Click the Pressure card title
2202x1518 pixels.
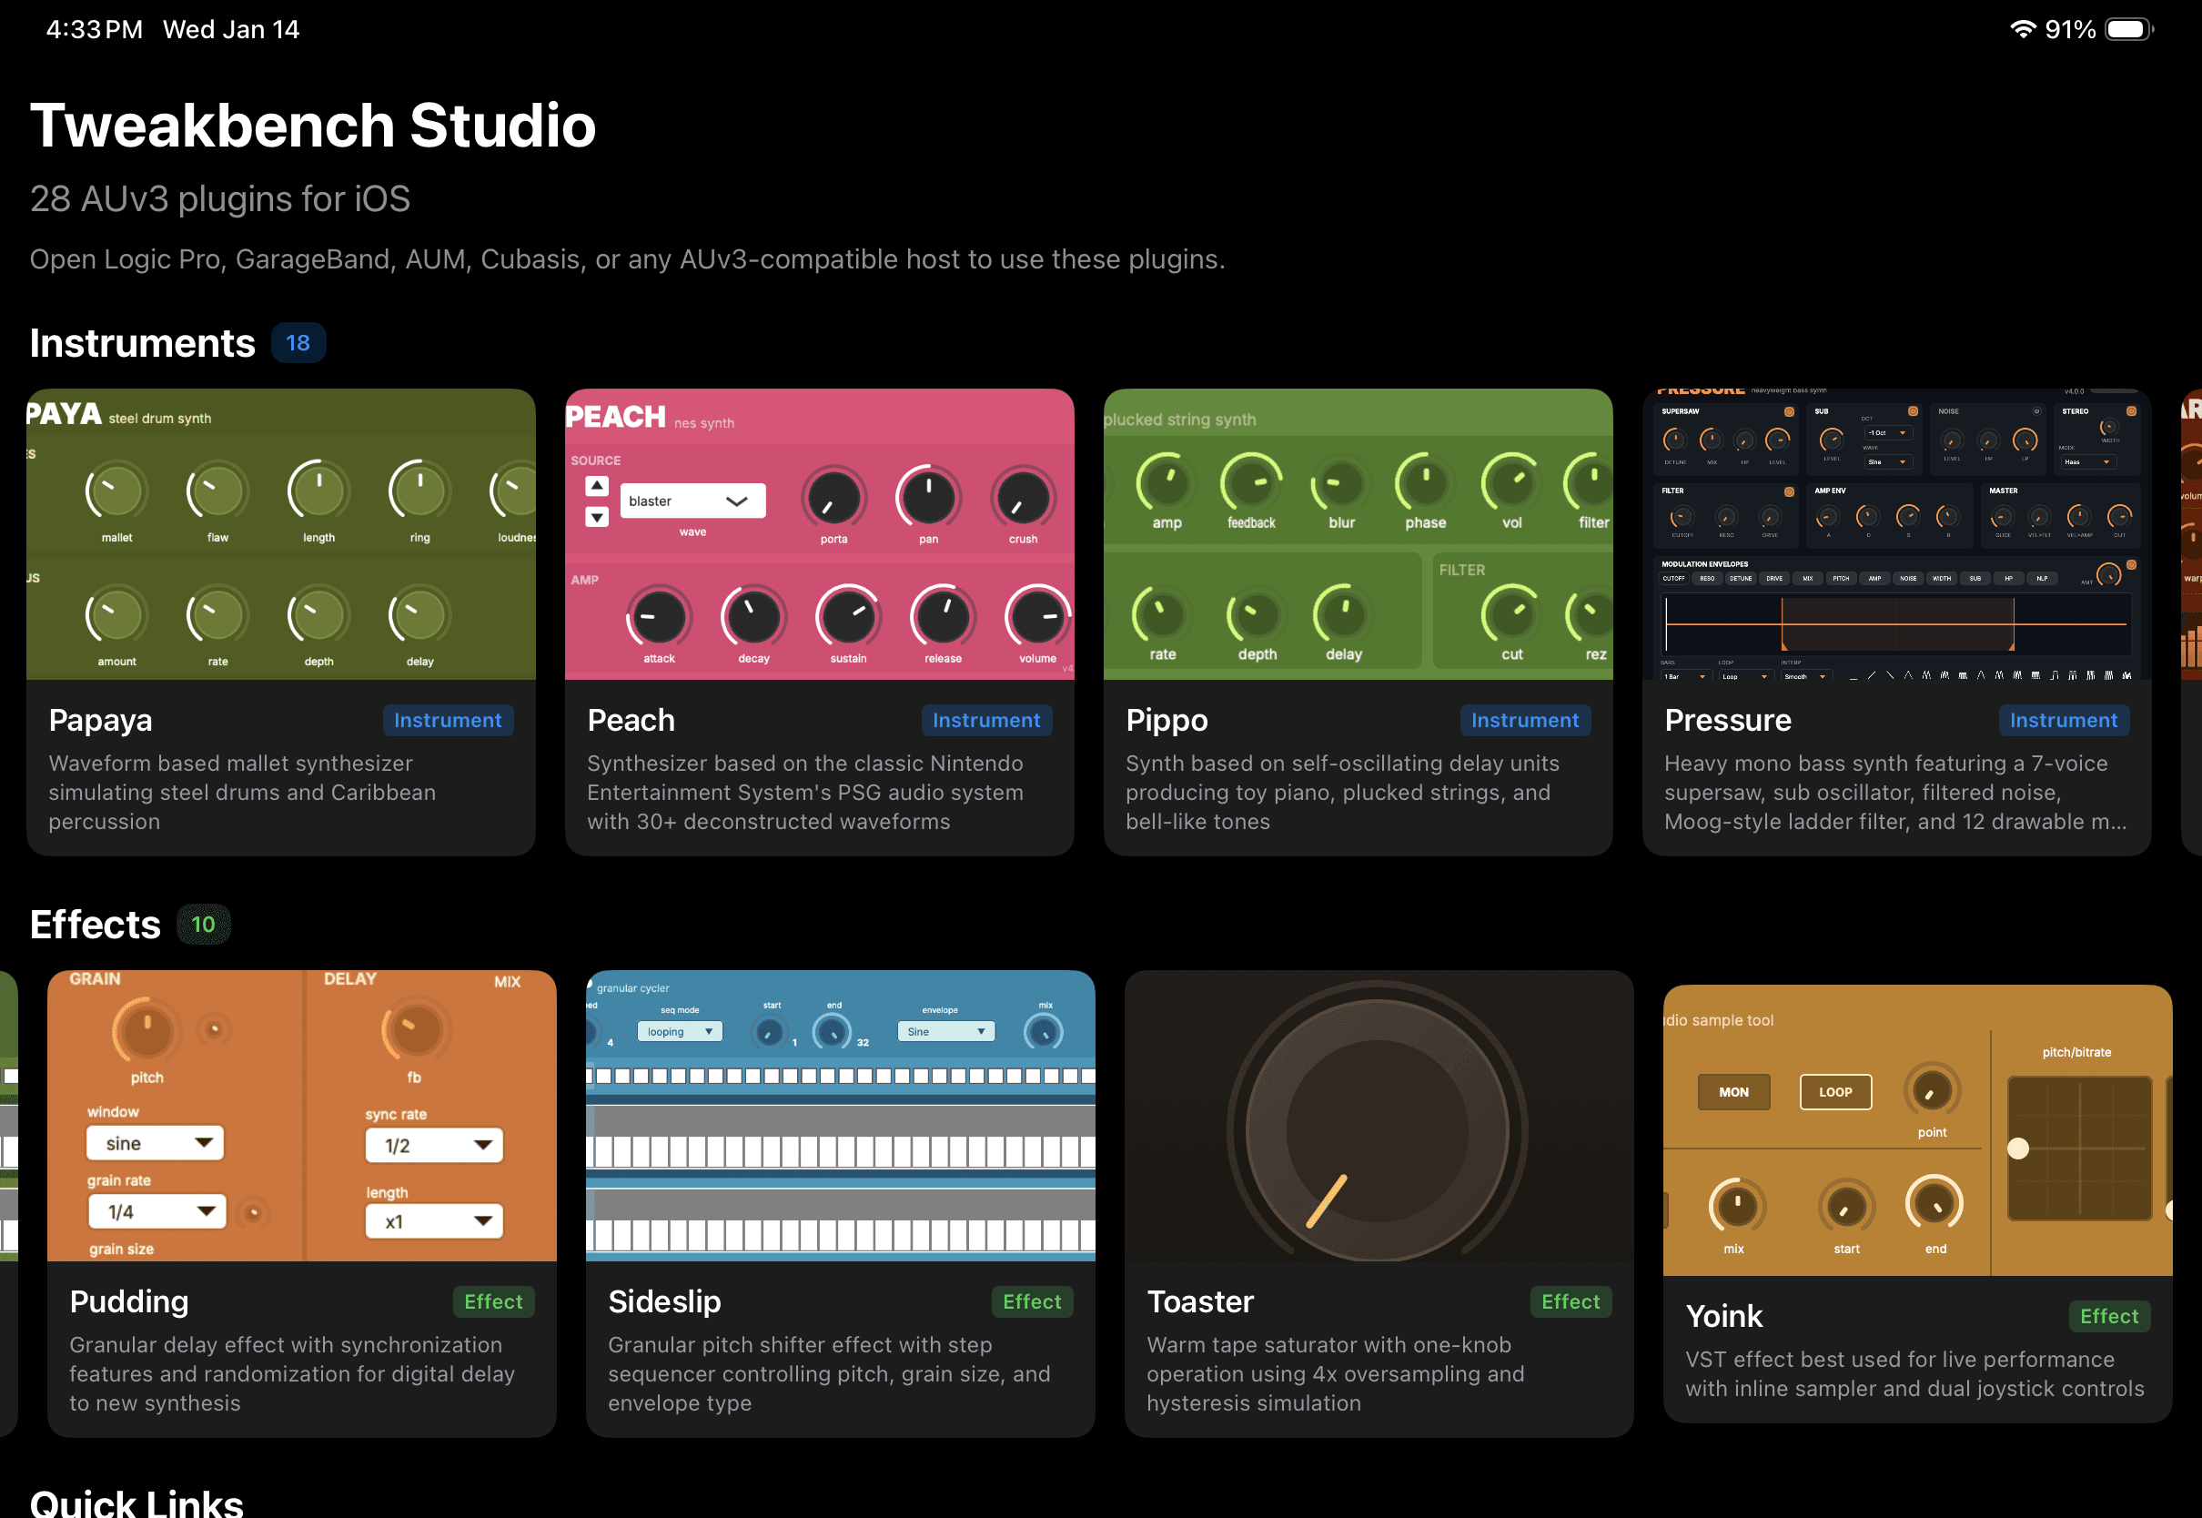[1728, 720]
